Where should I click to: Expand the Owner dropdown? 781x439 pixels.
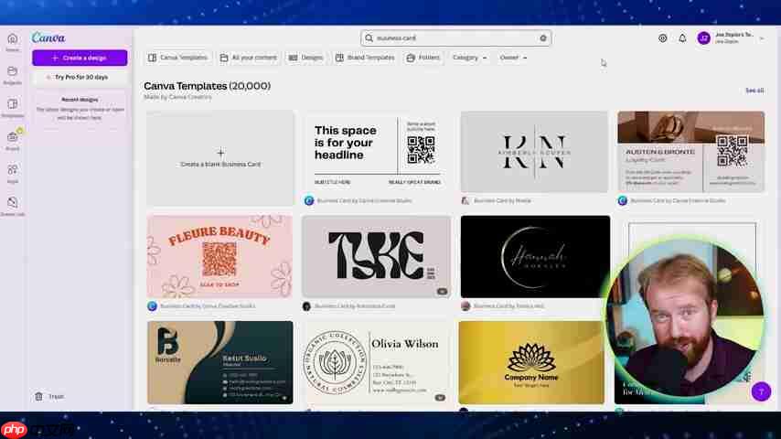pyautogui.click(x=513, y=58)
